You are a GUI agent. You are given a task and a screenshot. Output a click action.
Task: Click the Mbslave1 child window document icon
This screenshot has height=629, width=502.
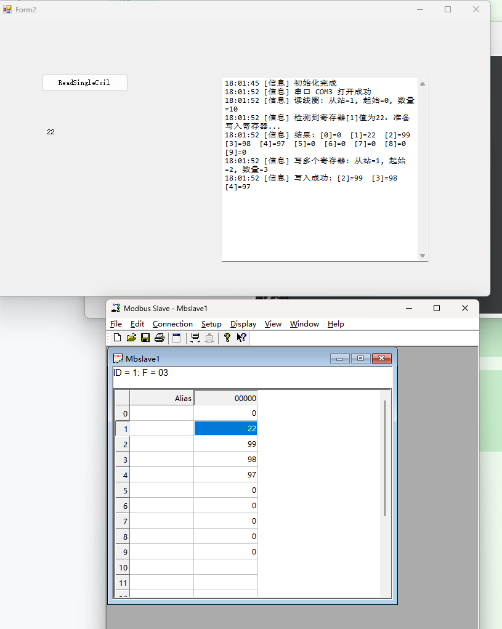118,358
